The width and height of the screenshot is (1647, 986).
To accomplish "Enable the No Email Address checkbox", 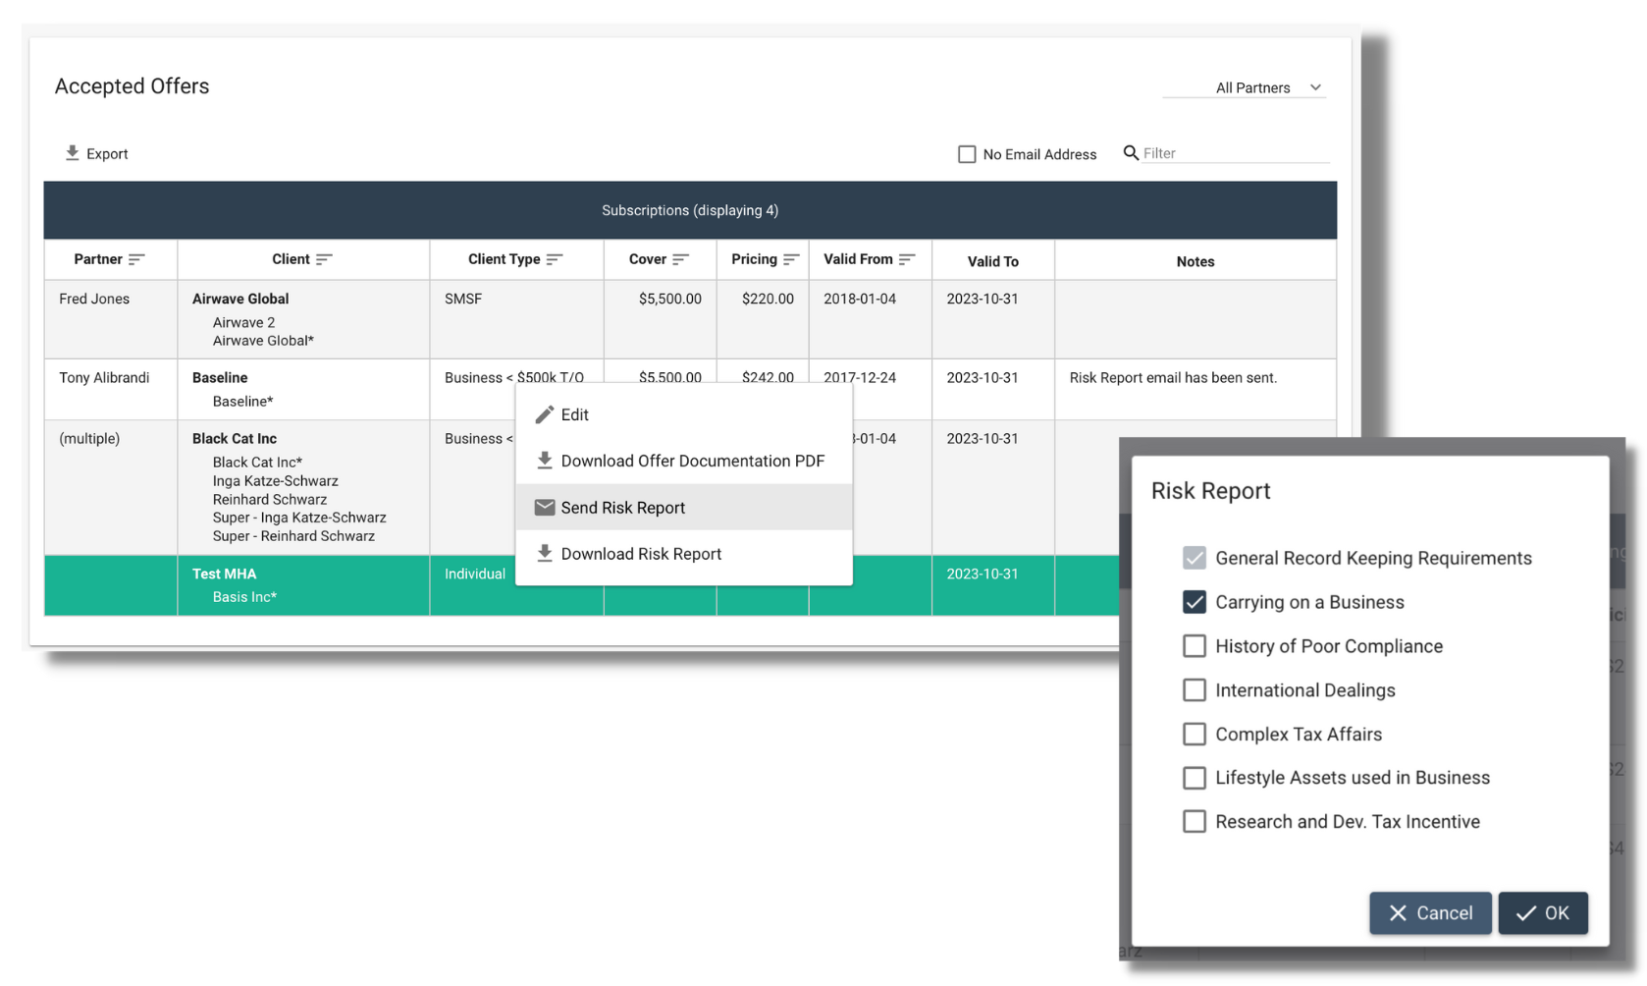I will click(967, 154).
